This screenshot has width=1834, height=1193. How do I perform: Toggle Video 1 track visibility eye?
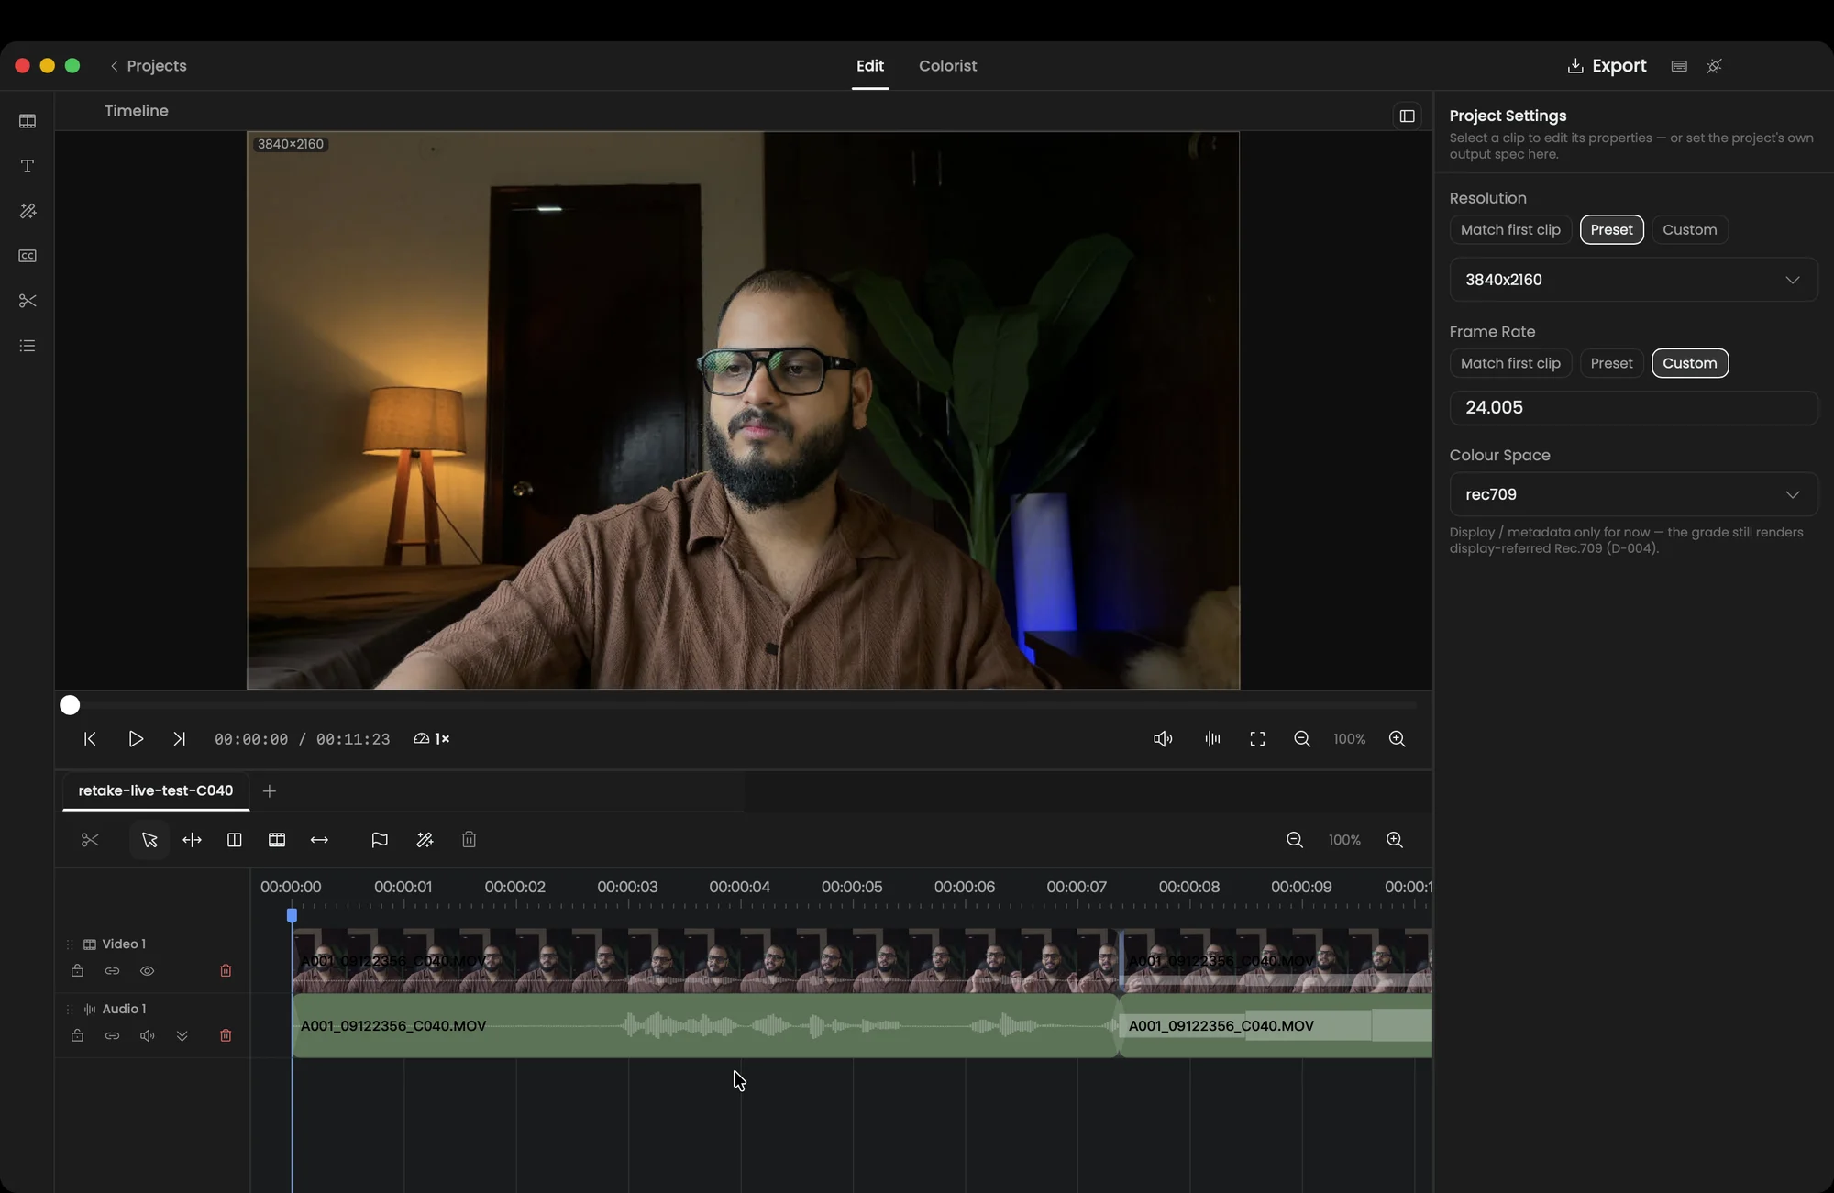pos(147,971)
